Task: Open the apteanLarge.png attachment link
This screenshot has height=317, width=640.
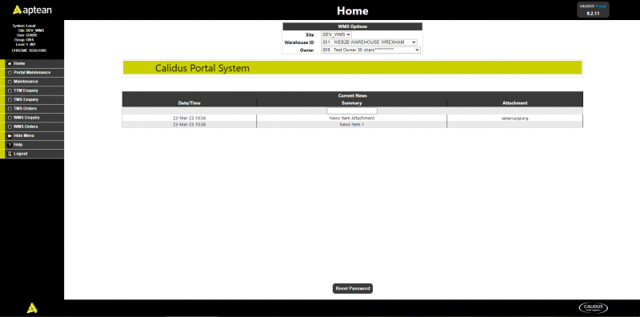Action: tap(515, 118)
